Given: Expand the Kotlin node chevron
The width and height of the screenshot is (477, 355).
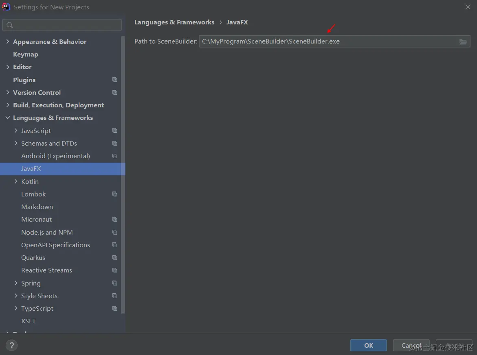Looking at the screenshot, I should (16, 181).
